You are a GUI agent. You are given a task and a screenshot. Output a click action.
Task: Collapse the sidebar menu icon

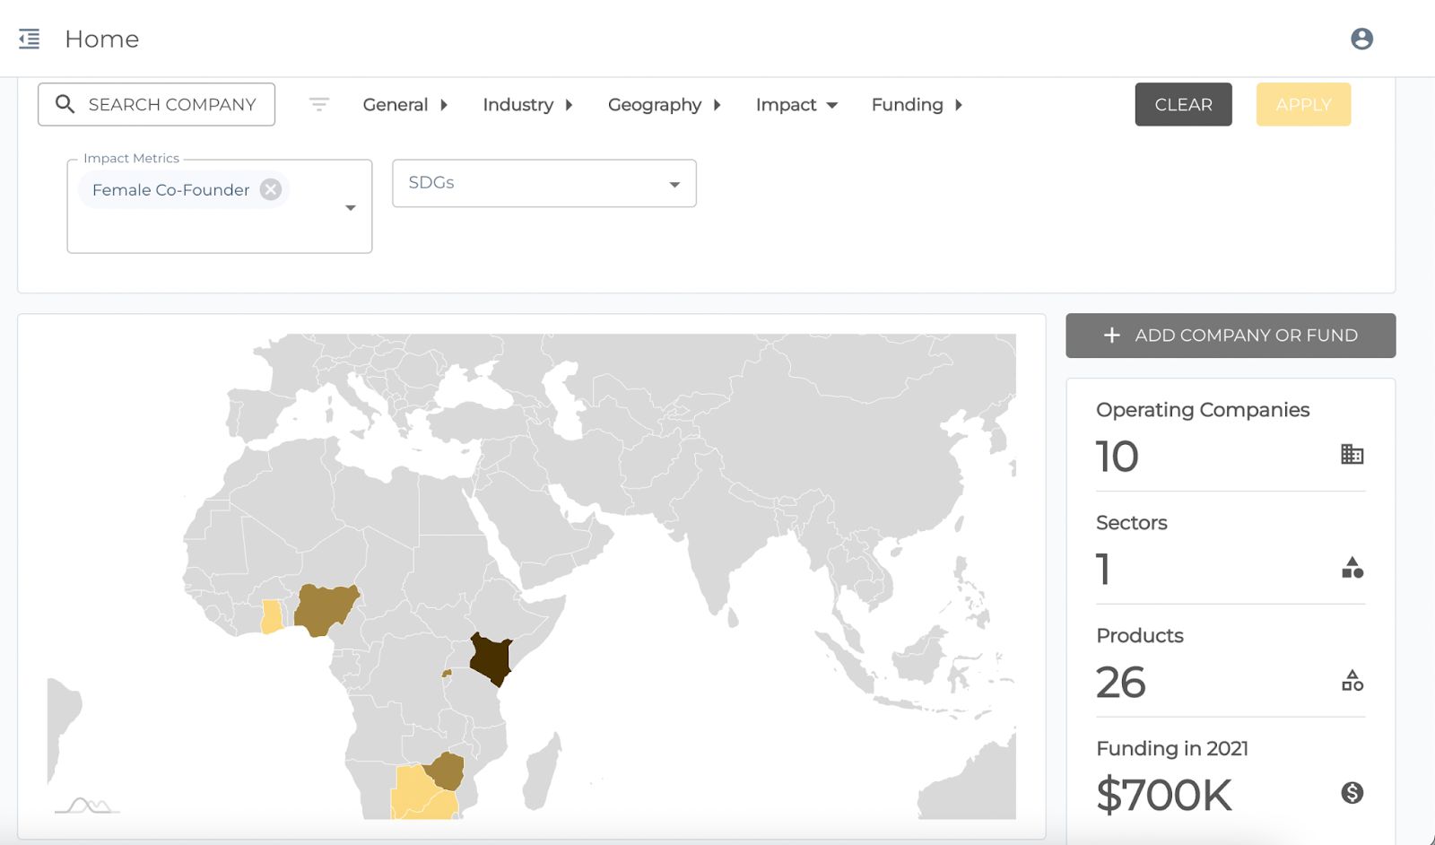(x=30, y=39)
